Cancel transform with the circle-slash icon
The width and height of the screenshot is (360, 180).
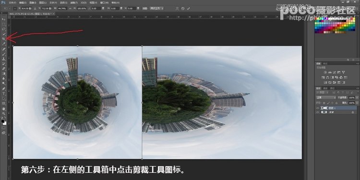[x=183, y=8]
